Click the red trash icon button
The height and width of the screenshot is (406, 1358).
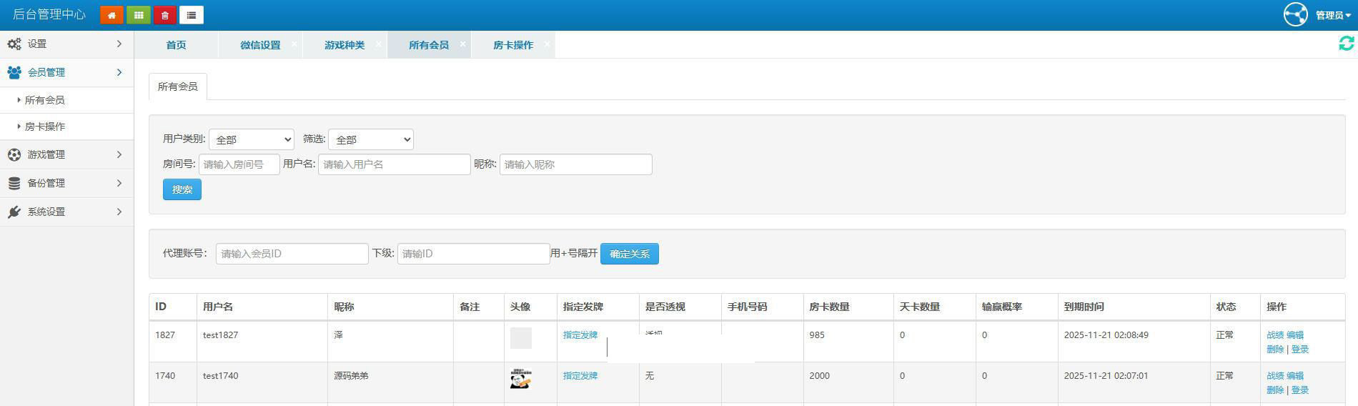coord(165,15)
